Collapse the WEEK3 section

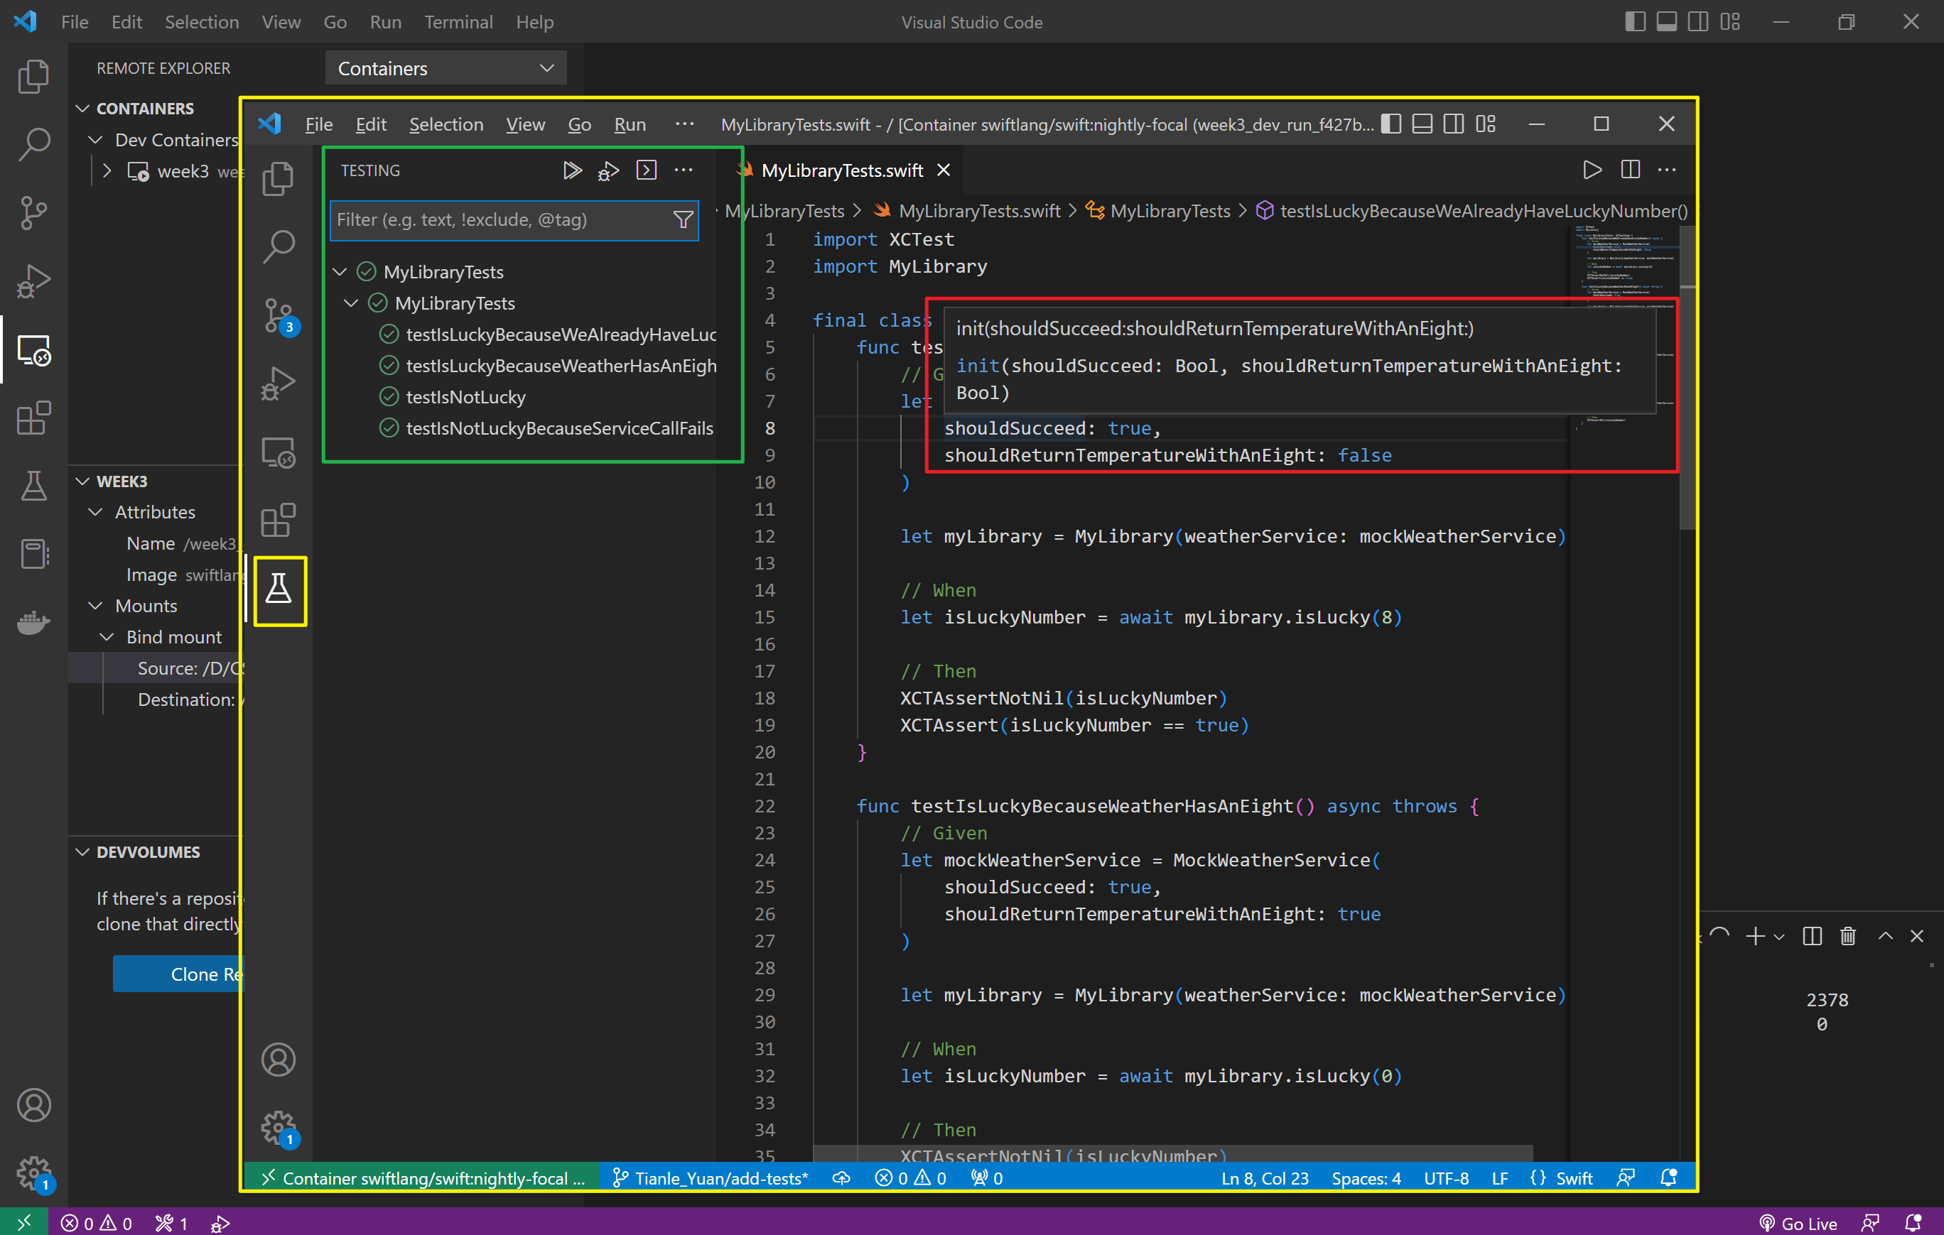click(82, 481)
